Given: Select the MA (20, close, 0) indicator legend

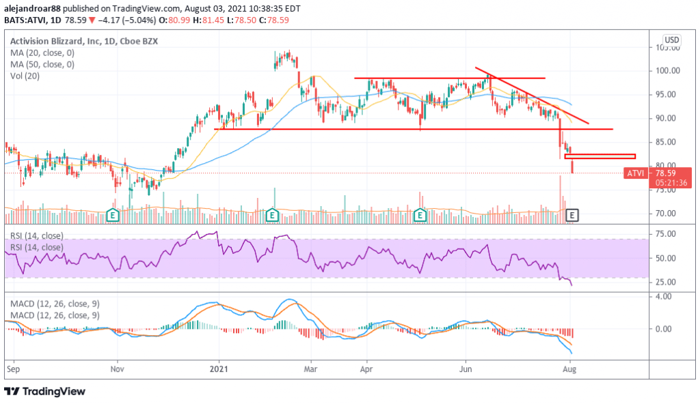Looking at the screenshot, I should point(42,53).
